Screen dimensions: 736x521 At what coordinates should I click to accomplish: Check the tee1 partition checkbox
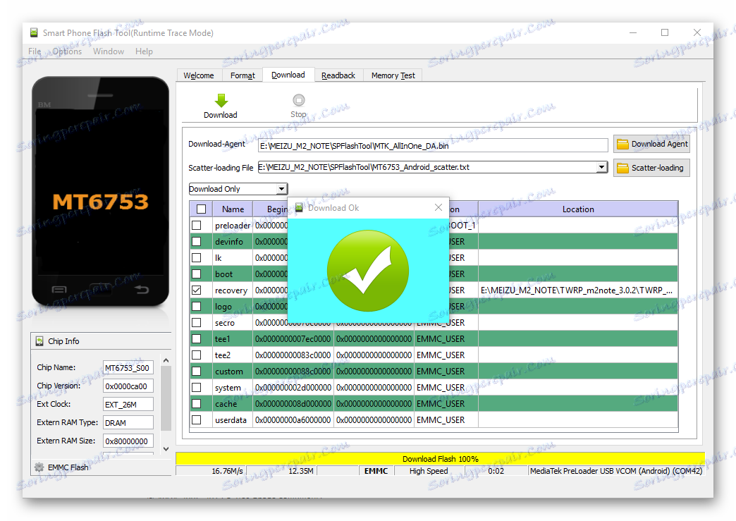tap(197, 338)
